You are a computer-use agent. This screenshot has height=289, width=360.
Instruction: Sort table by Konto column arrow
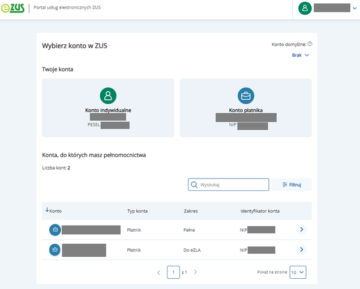coord(47,210)
